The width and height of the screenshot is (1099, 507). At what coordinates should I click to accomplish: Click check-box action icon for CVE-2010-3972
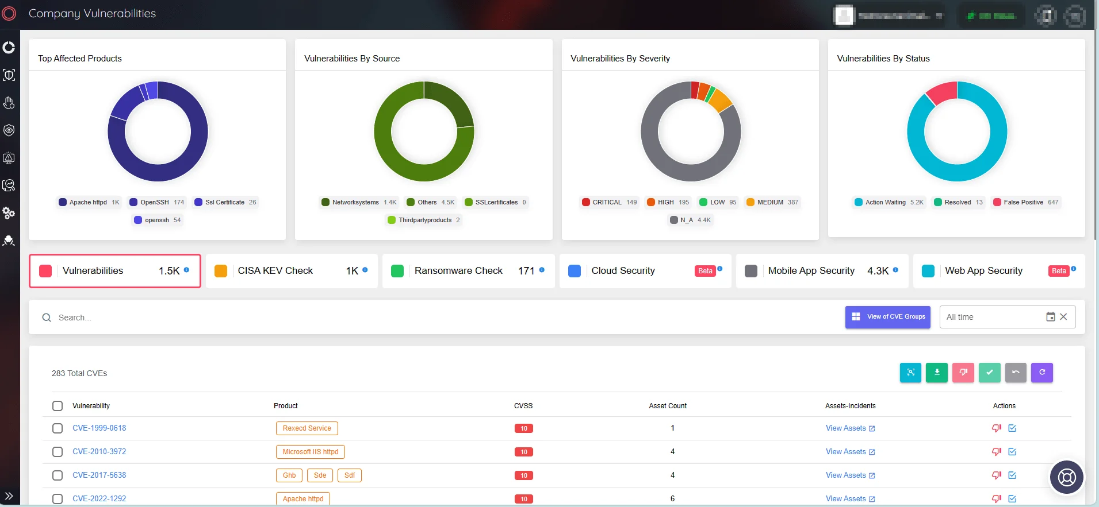coord(1012,452)
